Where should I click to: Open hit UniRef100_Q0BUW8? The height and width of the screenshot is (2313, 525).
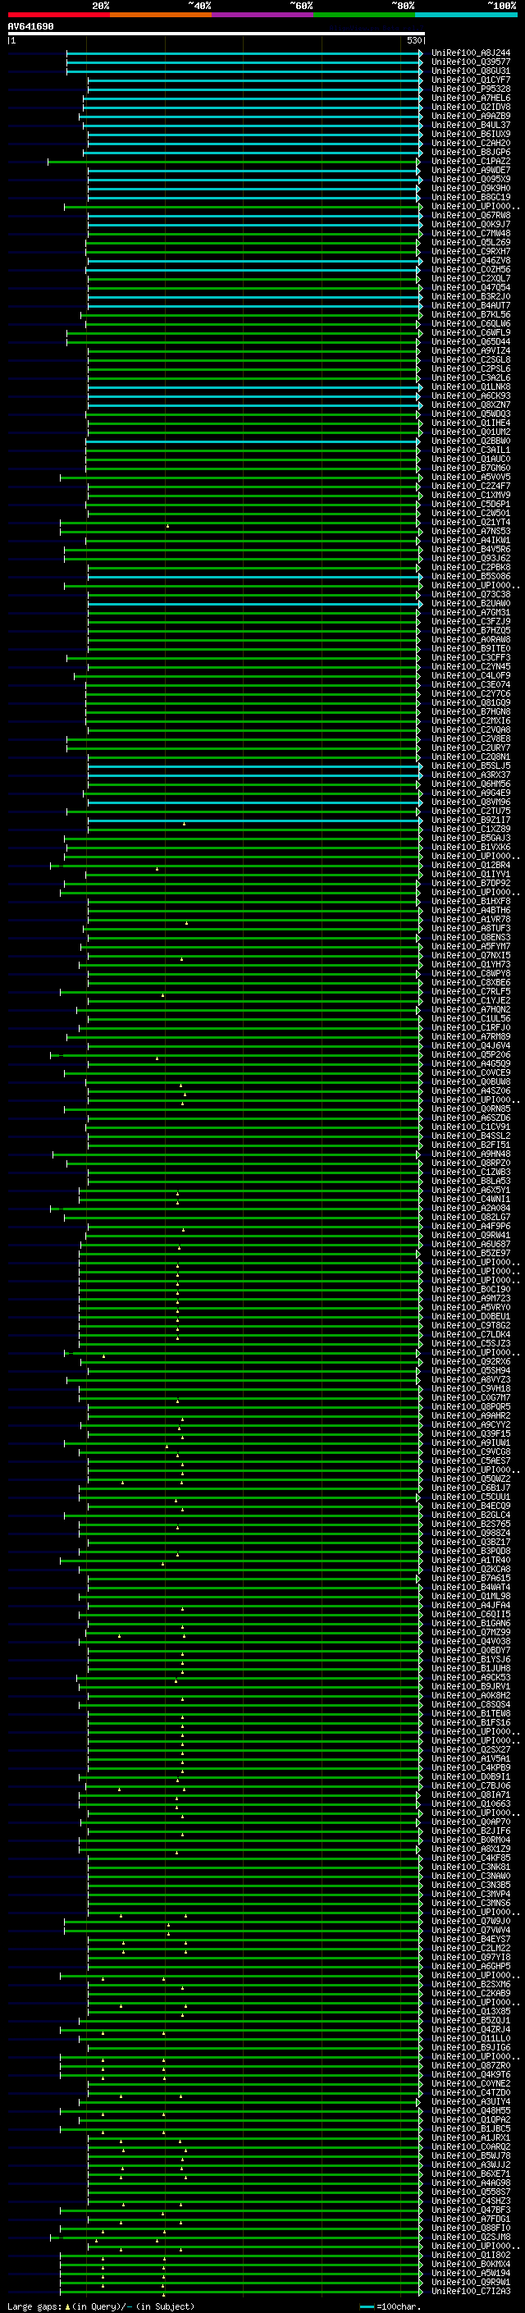471,1082
